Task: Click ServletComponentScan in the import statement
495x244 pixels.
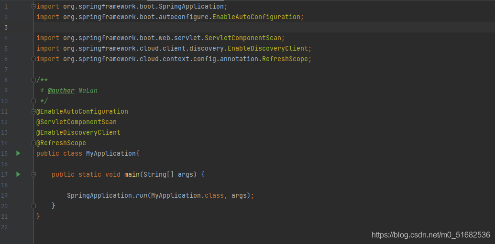Action: (243, 38)
